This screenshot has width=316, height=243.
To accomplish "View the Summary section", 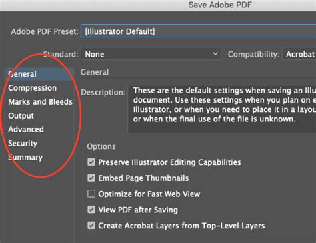I will [25, 157].
